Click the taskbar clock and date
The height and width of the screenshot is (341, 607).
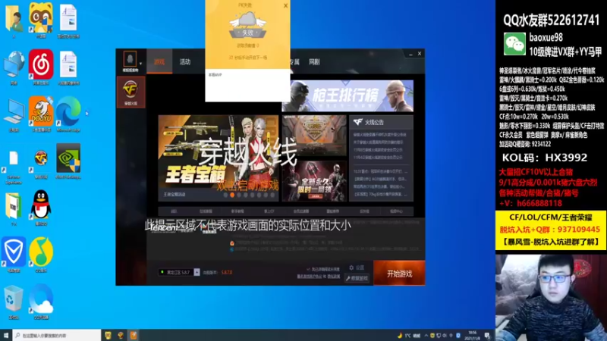point(472,335)
